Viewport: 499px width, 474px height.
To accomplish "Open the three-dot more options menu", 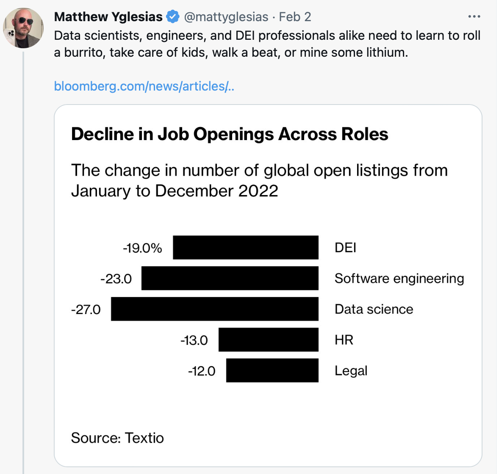I will coord(474,17).
